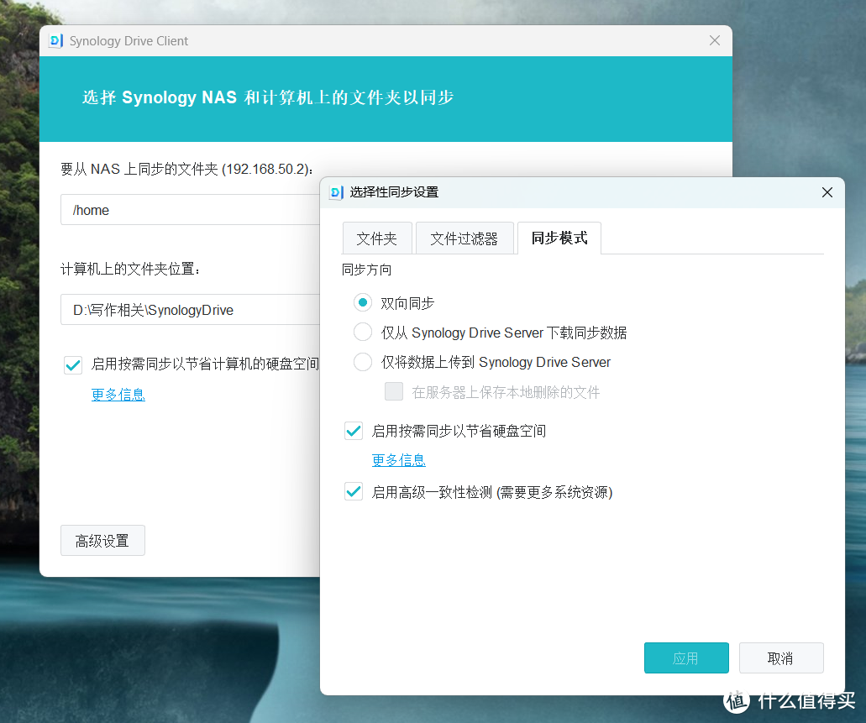Select the 双向同步 radio button
Screen dimensions: 866x723
click(362, 302)
